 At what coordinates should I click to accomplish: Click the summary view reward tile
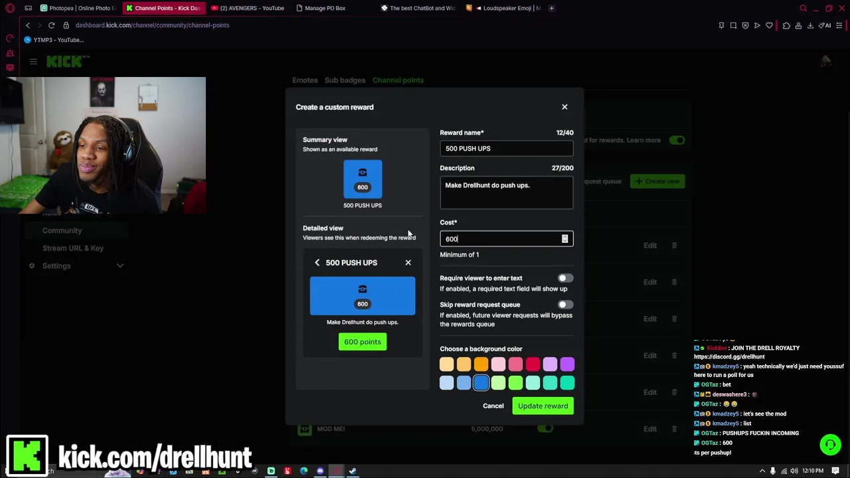(x=363, y=179)
